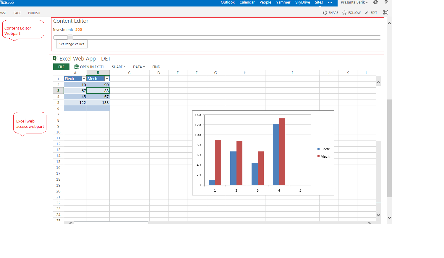Click the full-screen focus icon near EDIT
This screenshot has width=444, height=258.
[386, 13]
